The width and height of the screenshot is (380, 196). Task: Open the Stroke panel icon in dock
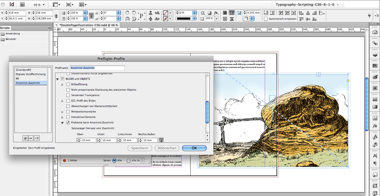point(375,99)
